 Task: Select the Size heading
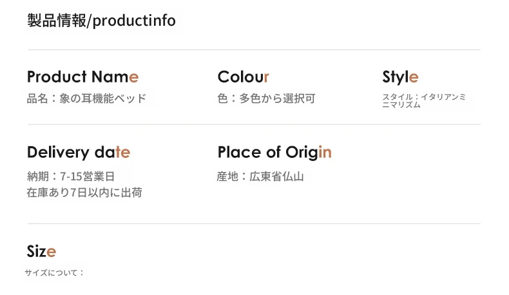(x=41, y=251)
